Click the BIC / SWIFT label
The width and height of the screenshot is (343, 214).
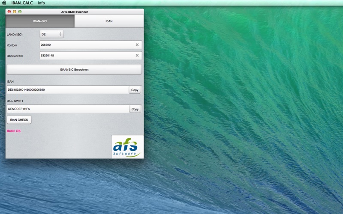[x=15, y=101]
